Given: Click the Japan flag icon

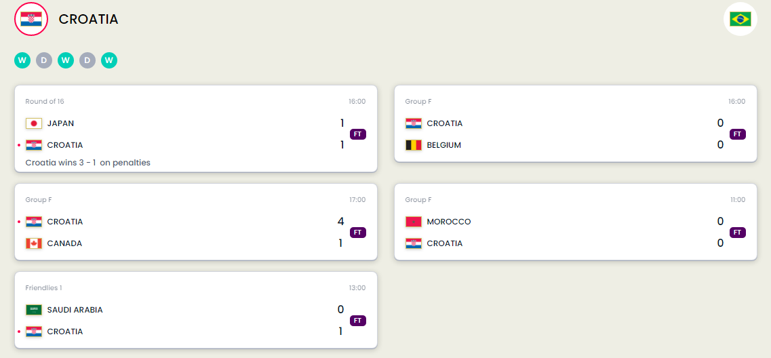Looking at the screenshot, I should [34, 123].
